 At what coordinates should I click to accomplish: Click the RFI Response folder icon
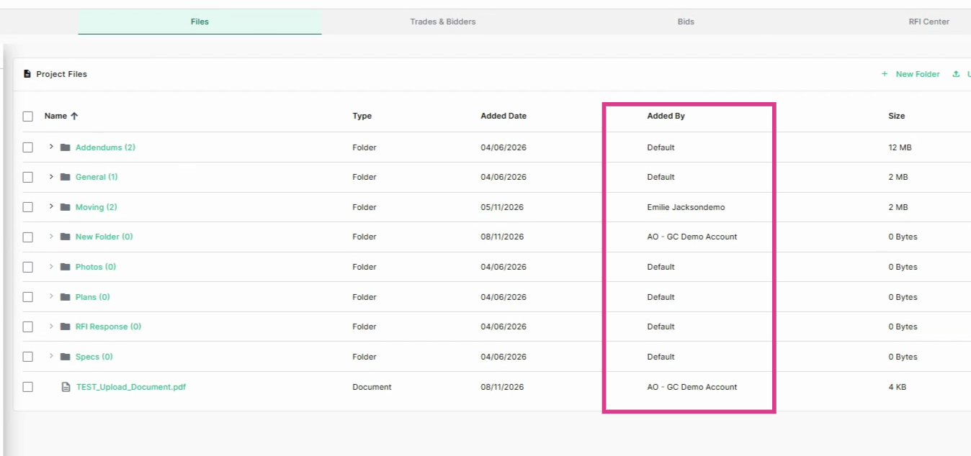tap(66, 327)
